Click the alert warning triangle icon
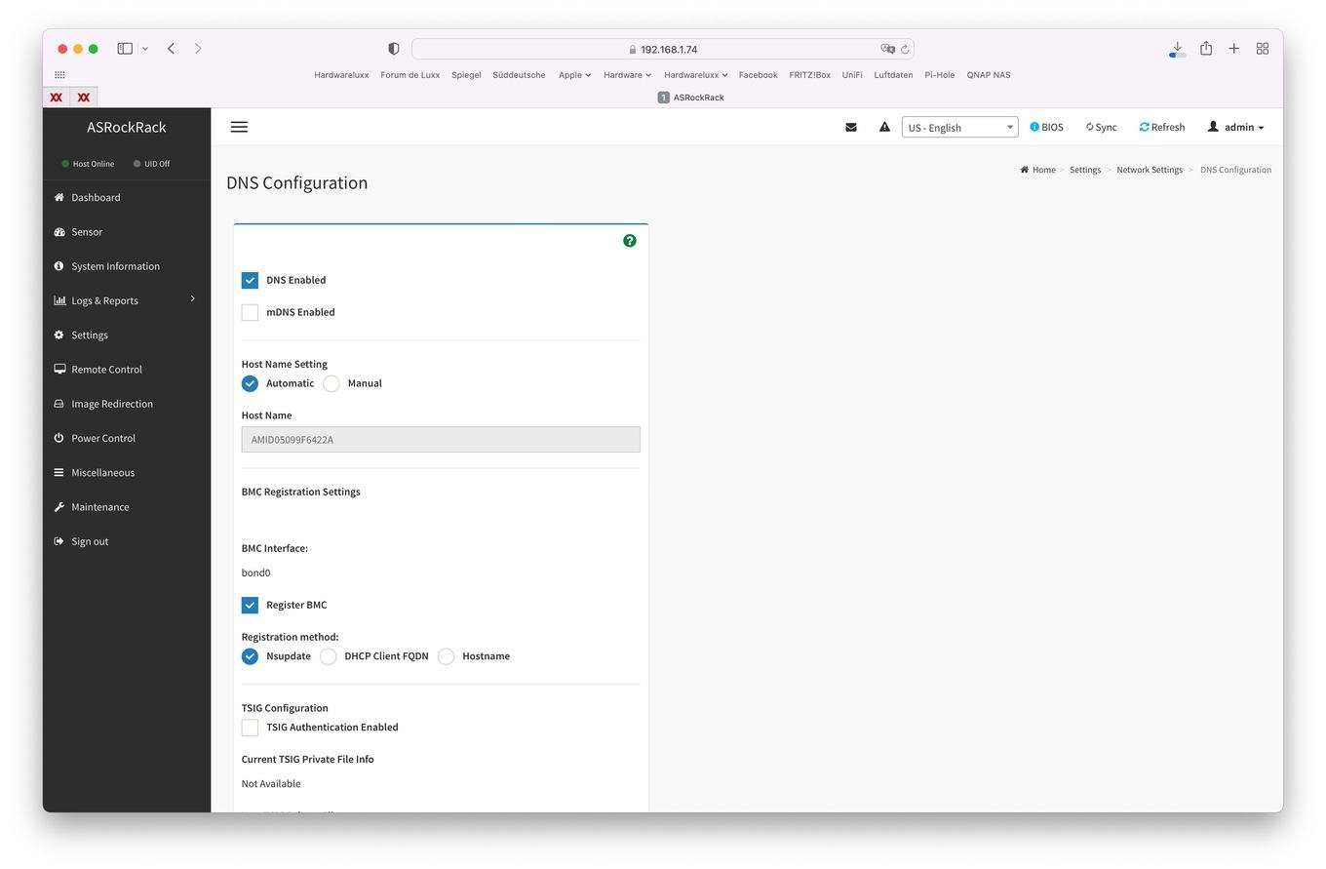Image resolution: width=1326 pixels, height=869 pixels. 884,127
